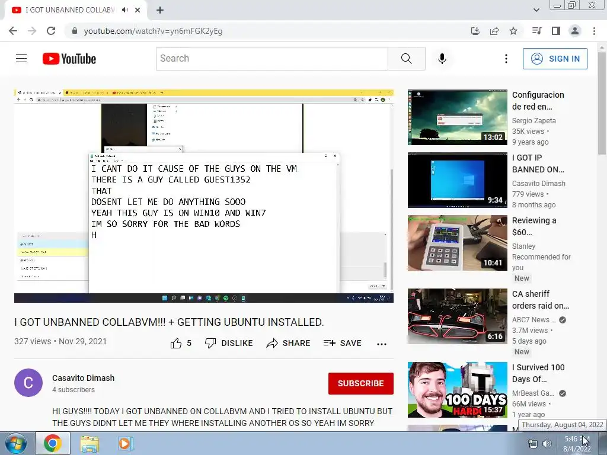The width and height of the screenshot is (607, 455).
Task: Focus the YouTube Search input field
Action: tap(272, 59)
